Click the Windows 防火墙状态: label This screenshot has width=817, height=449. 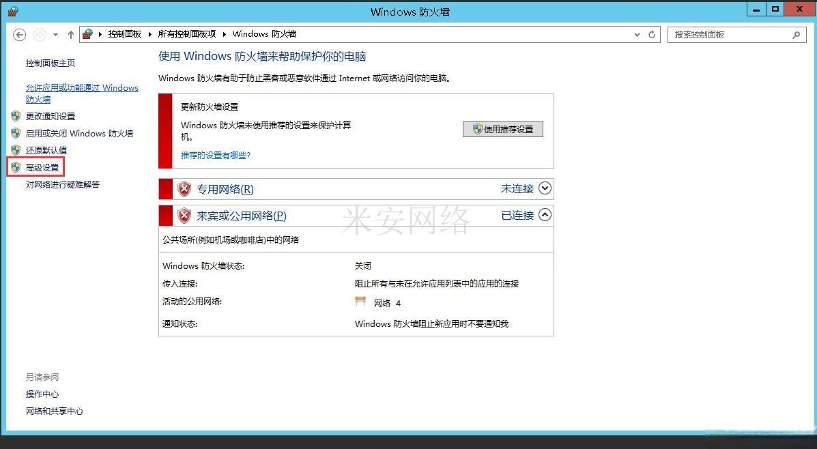pyautogui.click(x=203, y=265)
